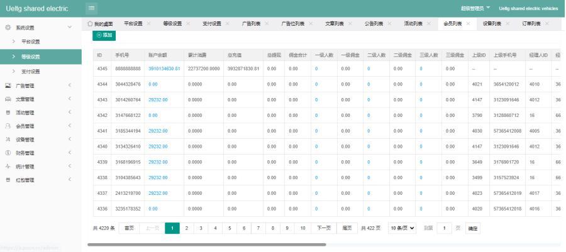The height and width of the screenshot is (252, 566).
Task: Expand the 广告管理 menu
Action: tap(70, 85)
